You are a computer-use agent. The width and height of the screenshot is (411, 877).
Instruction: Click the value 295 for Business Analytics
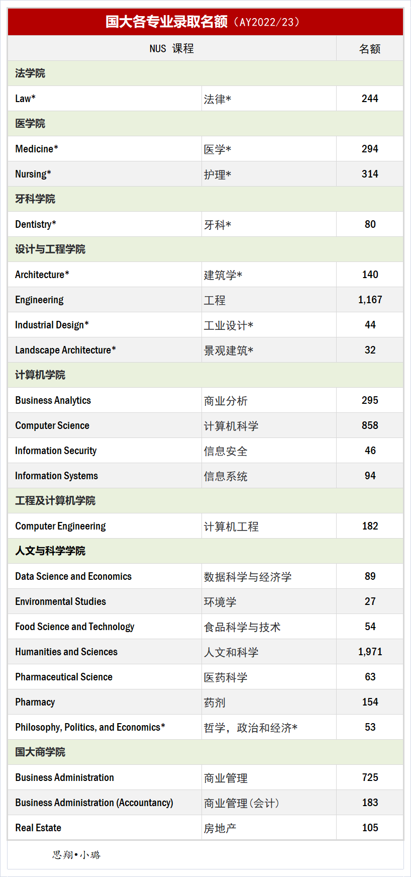click(x=370, y=400)
